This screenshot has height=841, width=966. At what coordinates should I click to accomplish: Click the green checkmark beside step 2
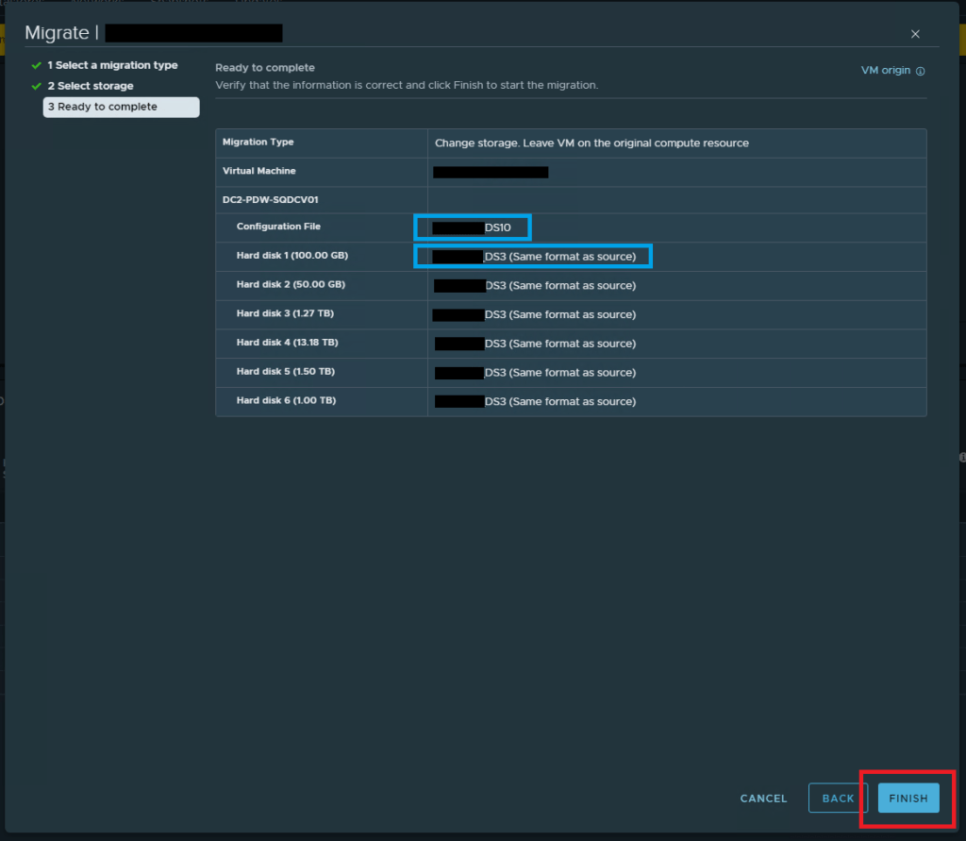point(36,86)
